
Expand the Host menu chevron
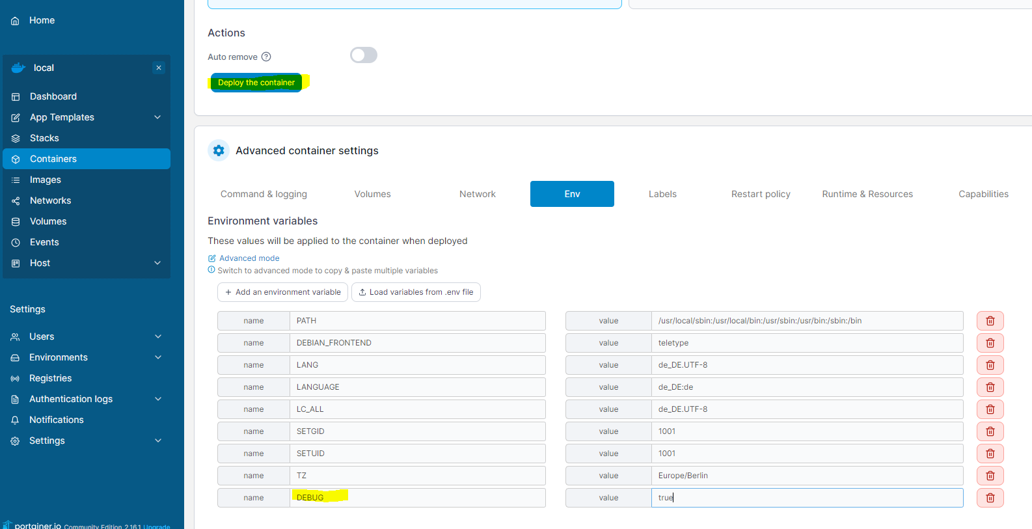pyautogui.click(x=157, y=263)
